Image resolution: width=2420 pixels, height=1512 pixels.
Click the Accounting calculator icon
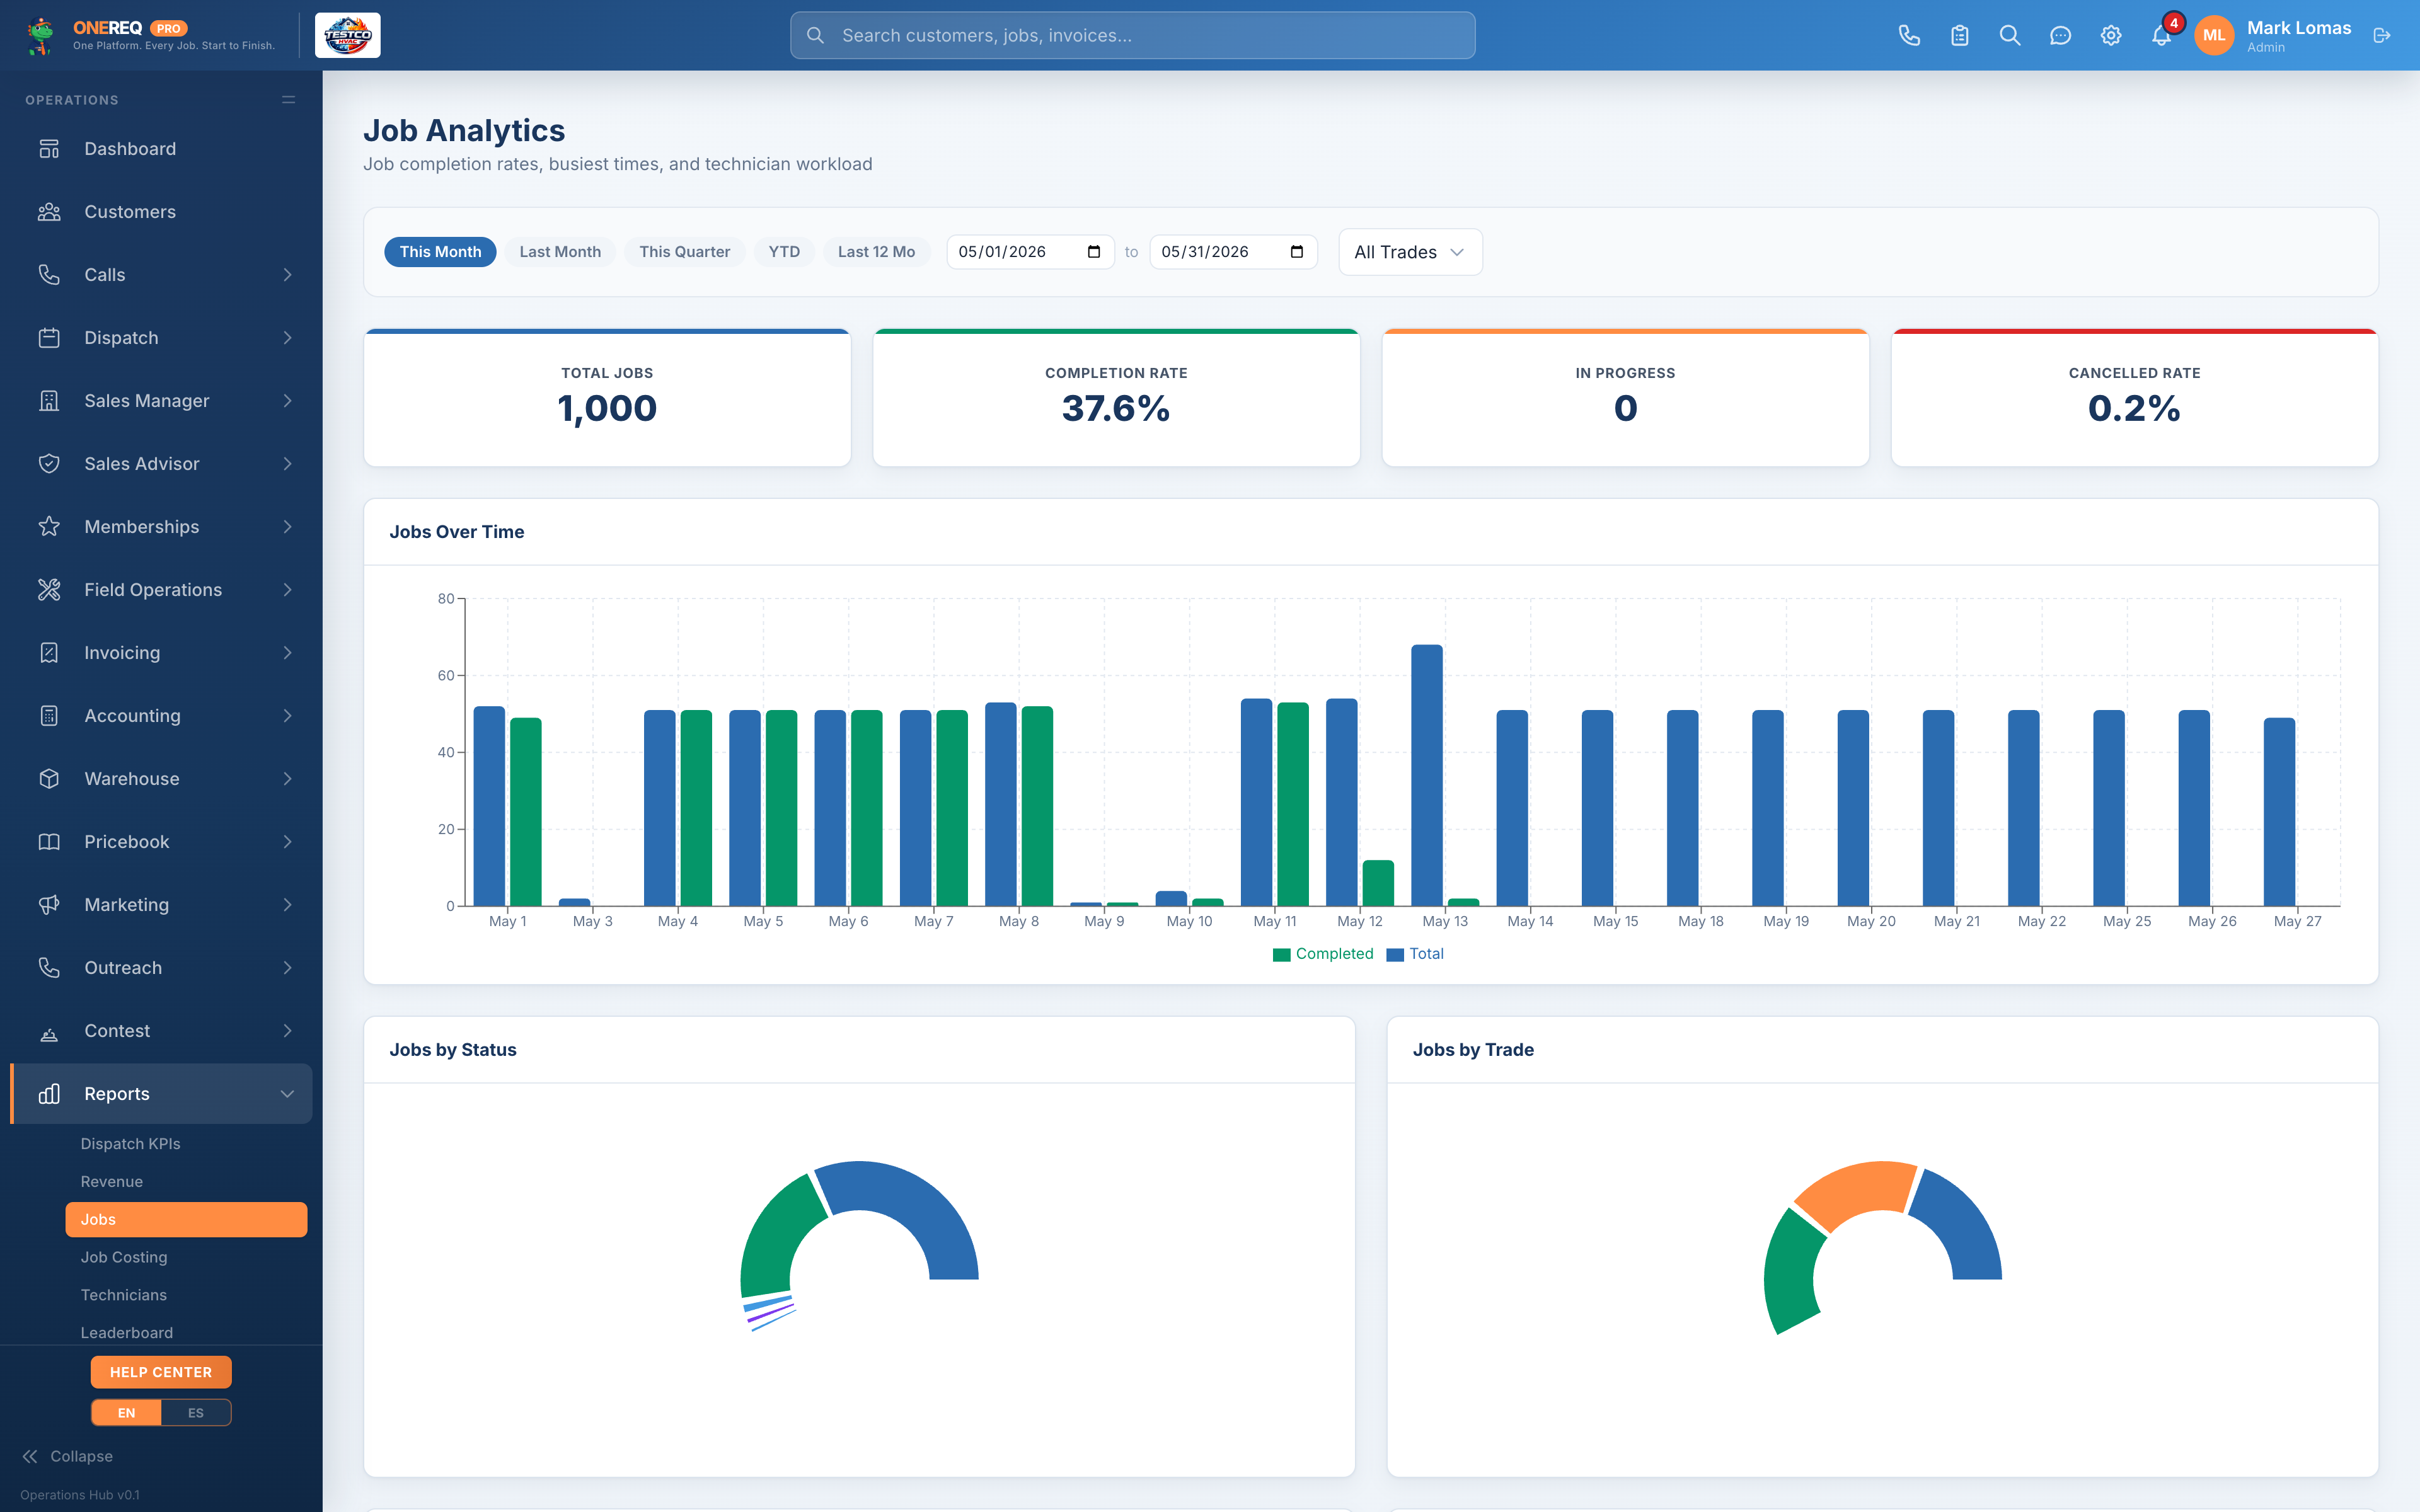[x=49, y=716]
